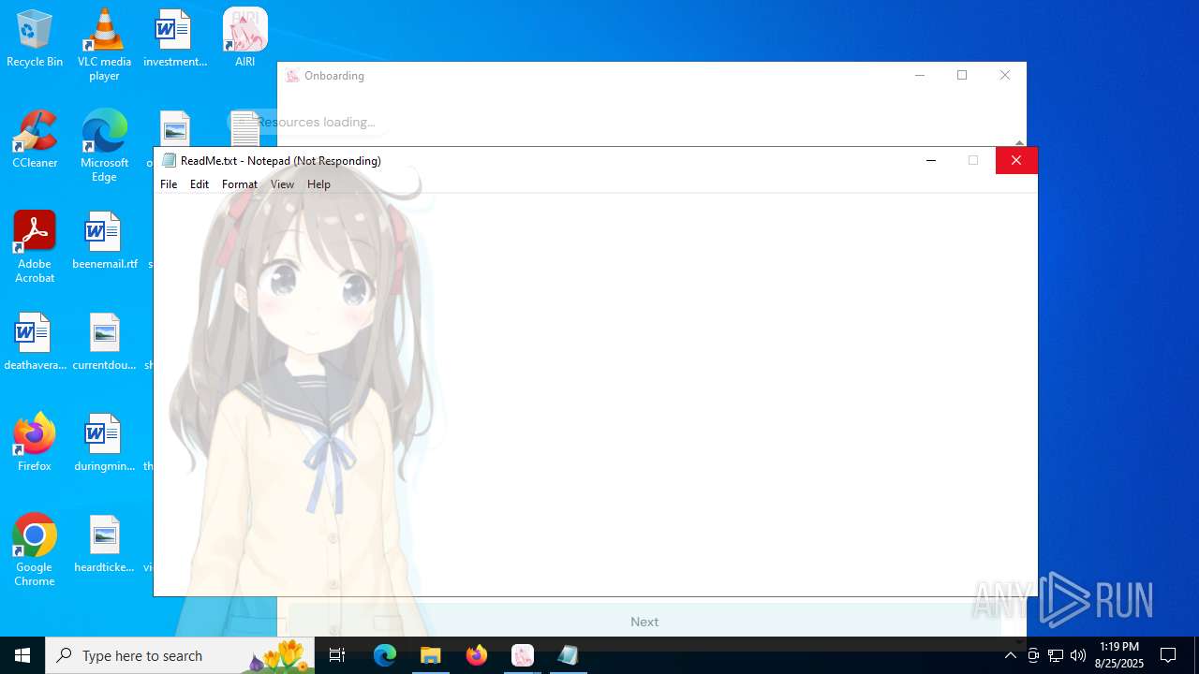Open the deathavera Word document

tap(35, 343)
